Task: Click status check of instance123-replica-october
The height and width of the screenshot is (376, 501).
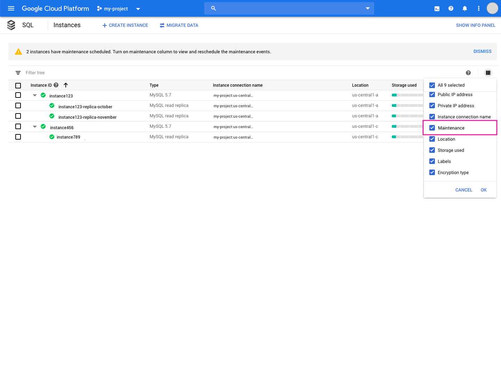Action: pos(52,105)
